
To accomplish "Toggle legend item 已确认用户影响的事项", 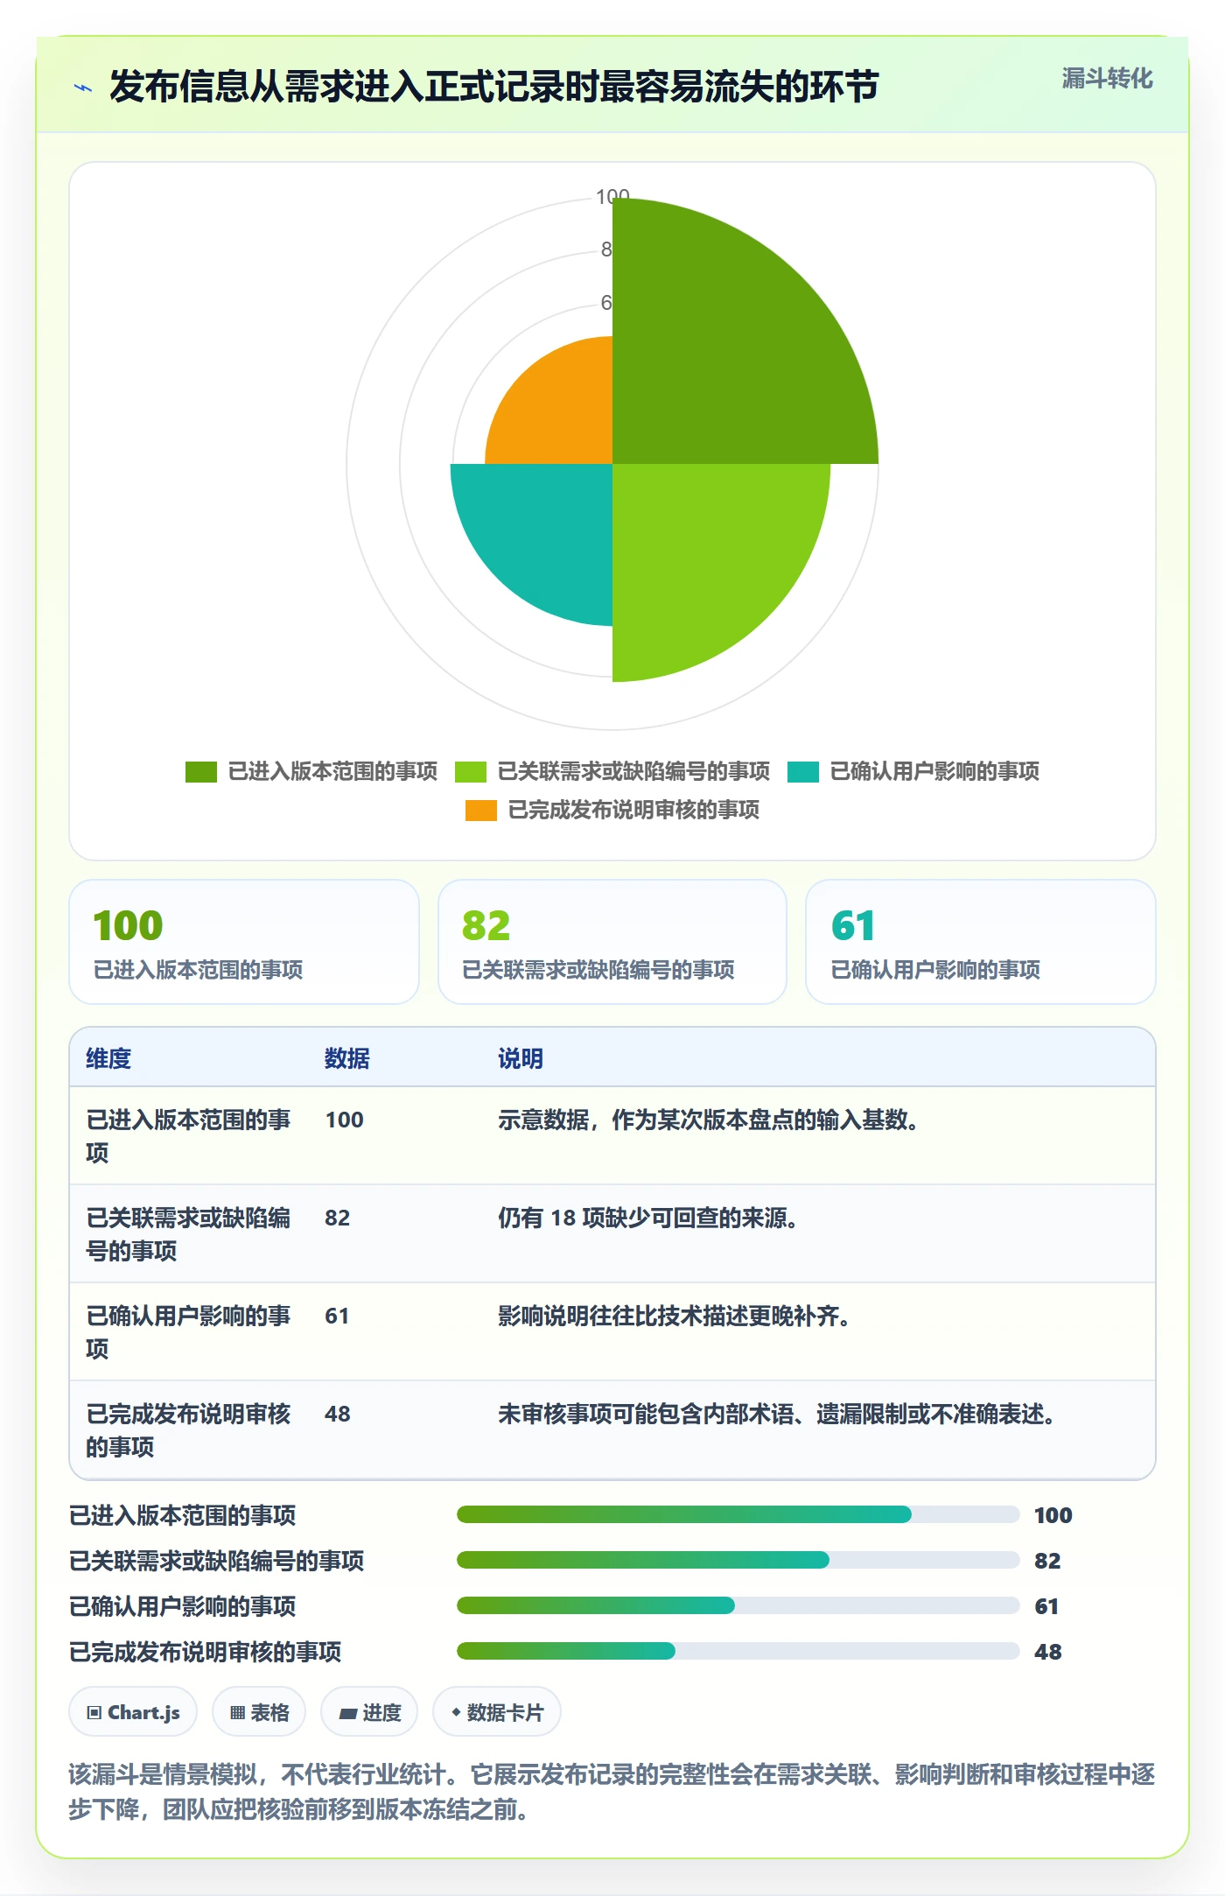I will (x=913, y=771).
